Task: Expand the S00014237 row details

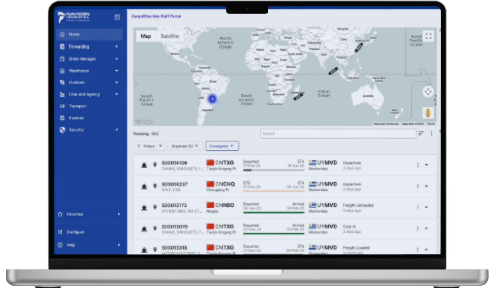Action: pyautogui.click(x=426, y=186)
